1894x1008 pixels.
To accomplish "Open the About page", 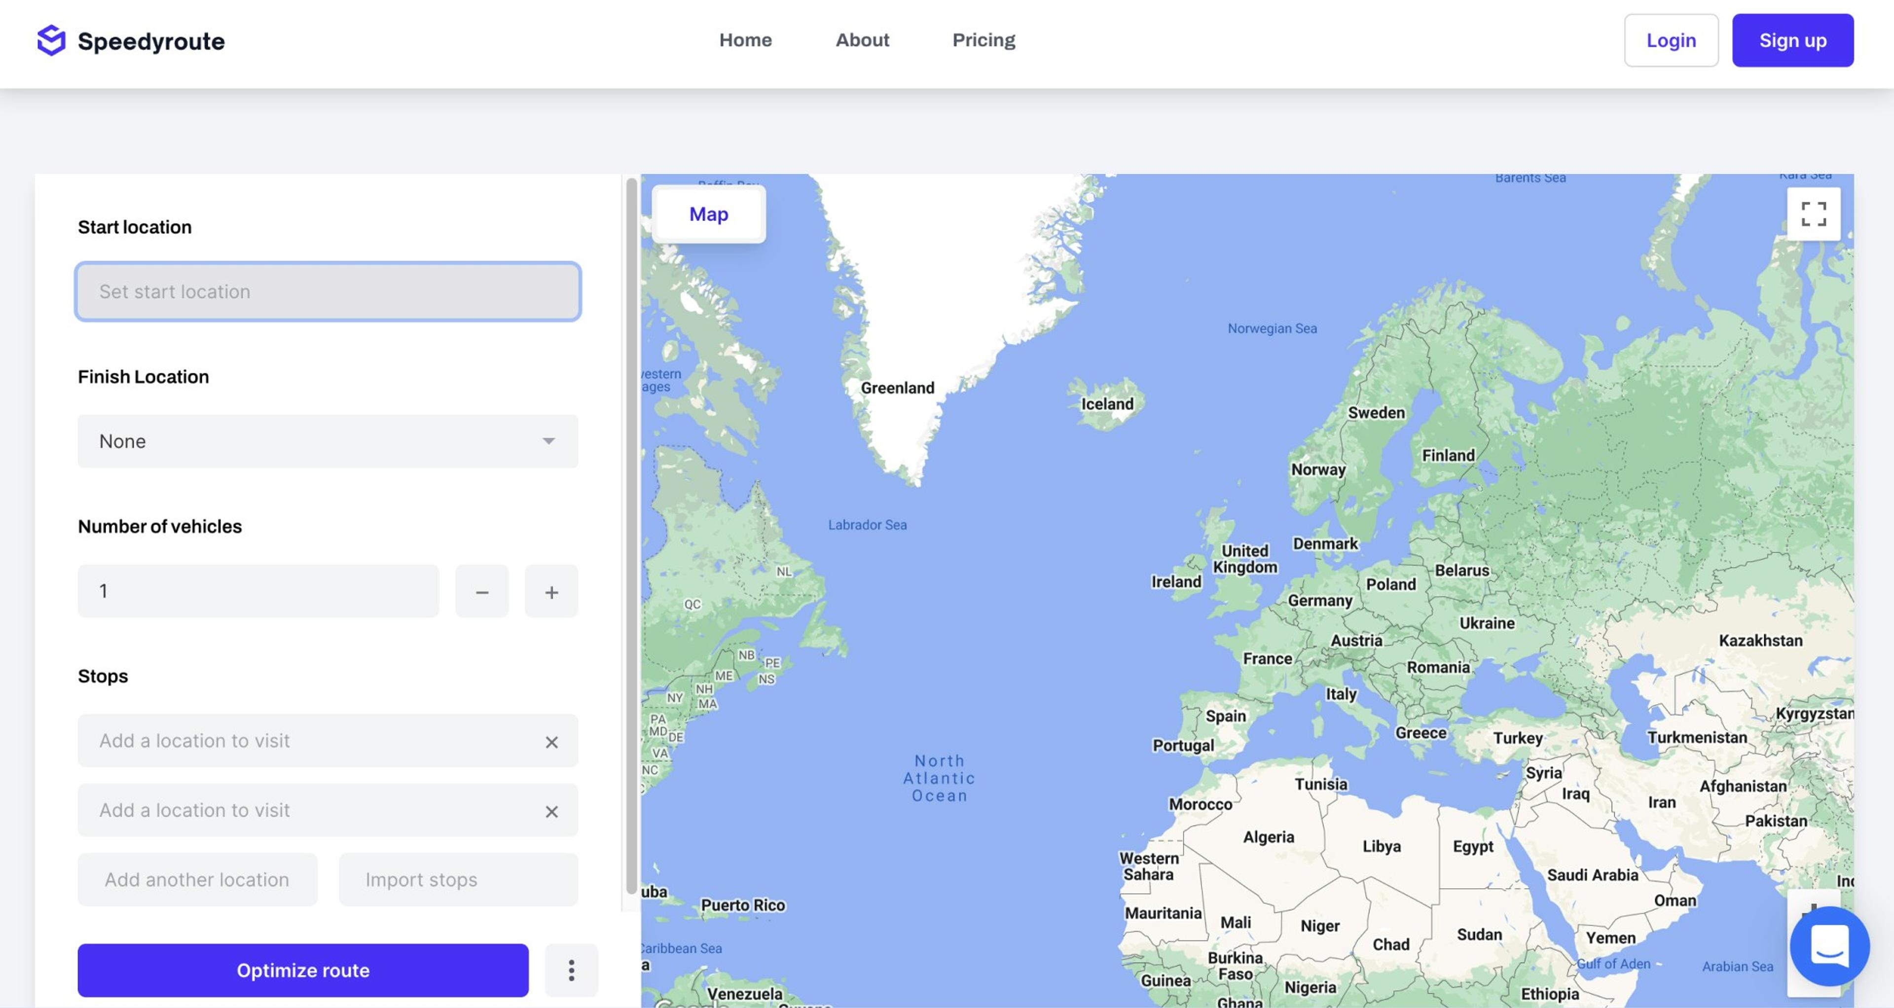I will tap(862, 40).
